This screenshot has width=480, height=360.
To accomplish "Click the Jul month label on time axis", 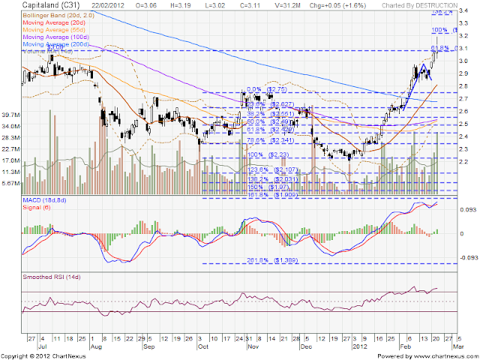I will point(43,347).
